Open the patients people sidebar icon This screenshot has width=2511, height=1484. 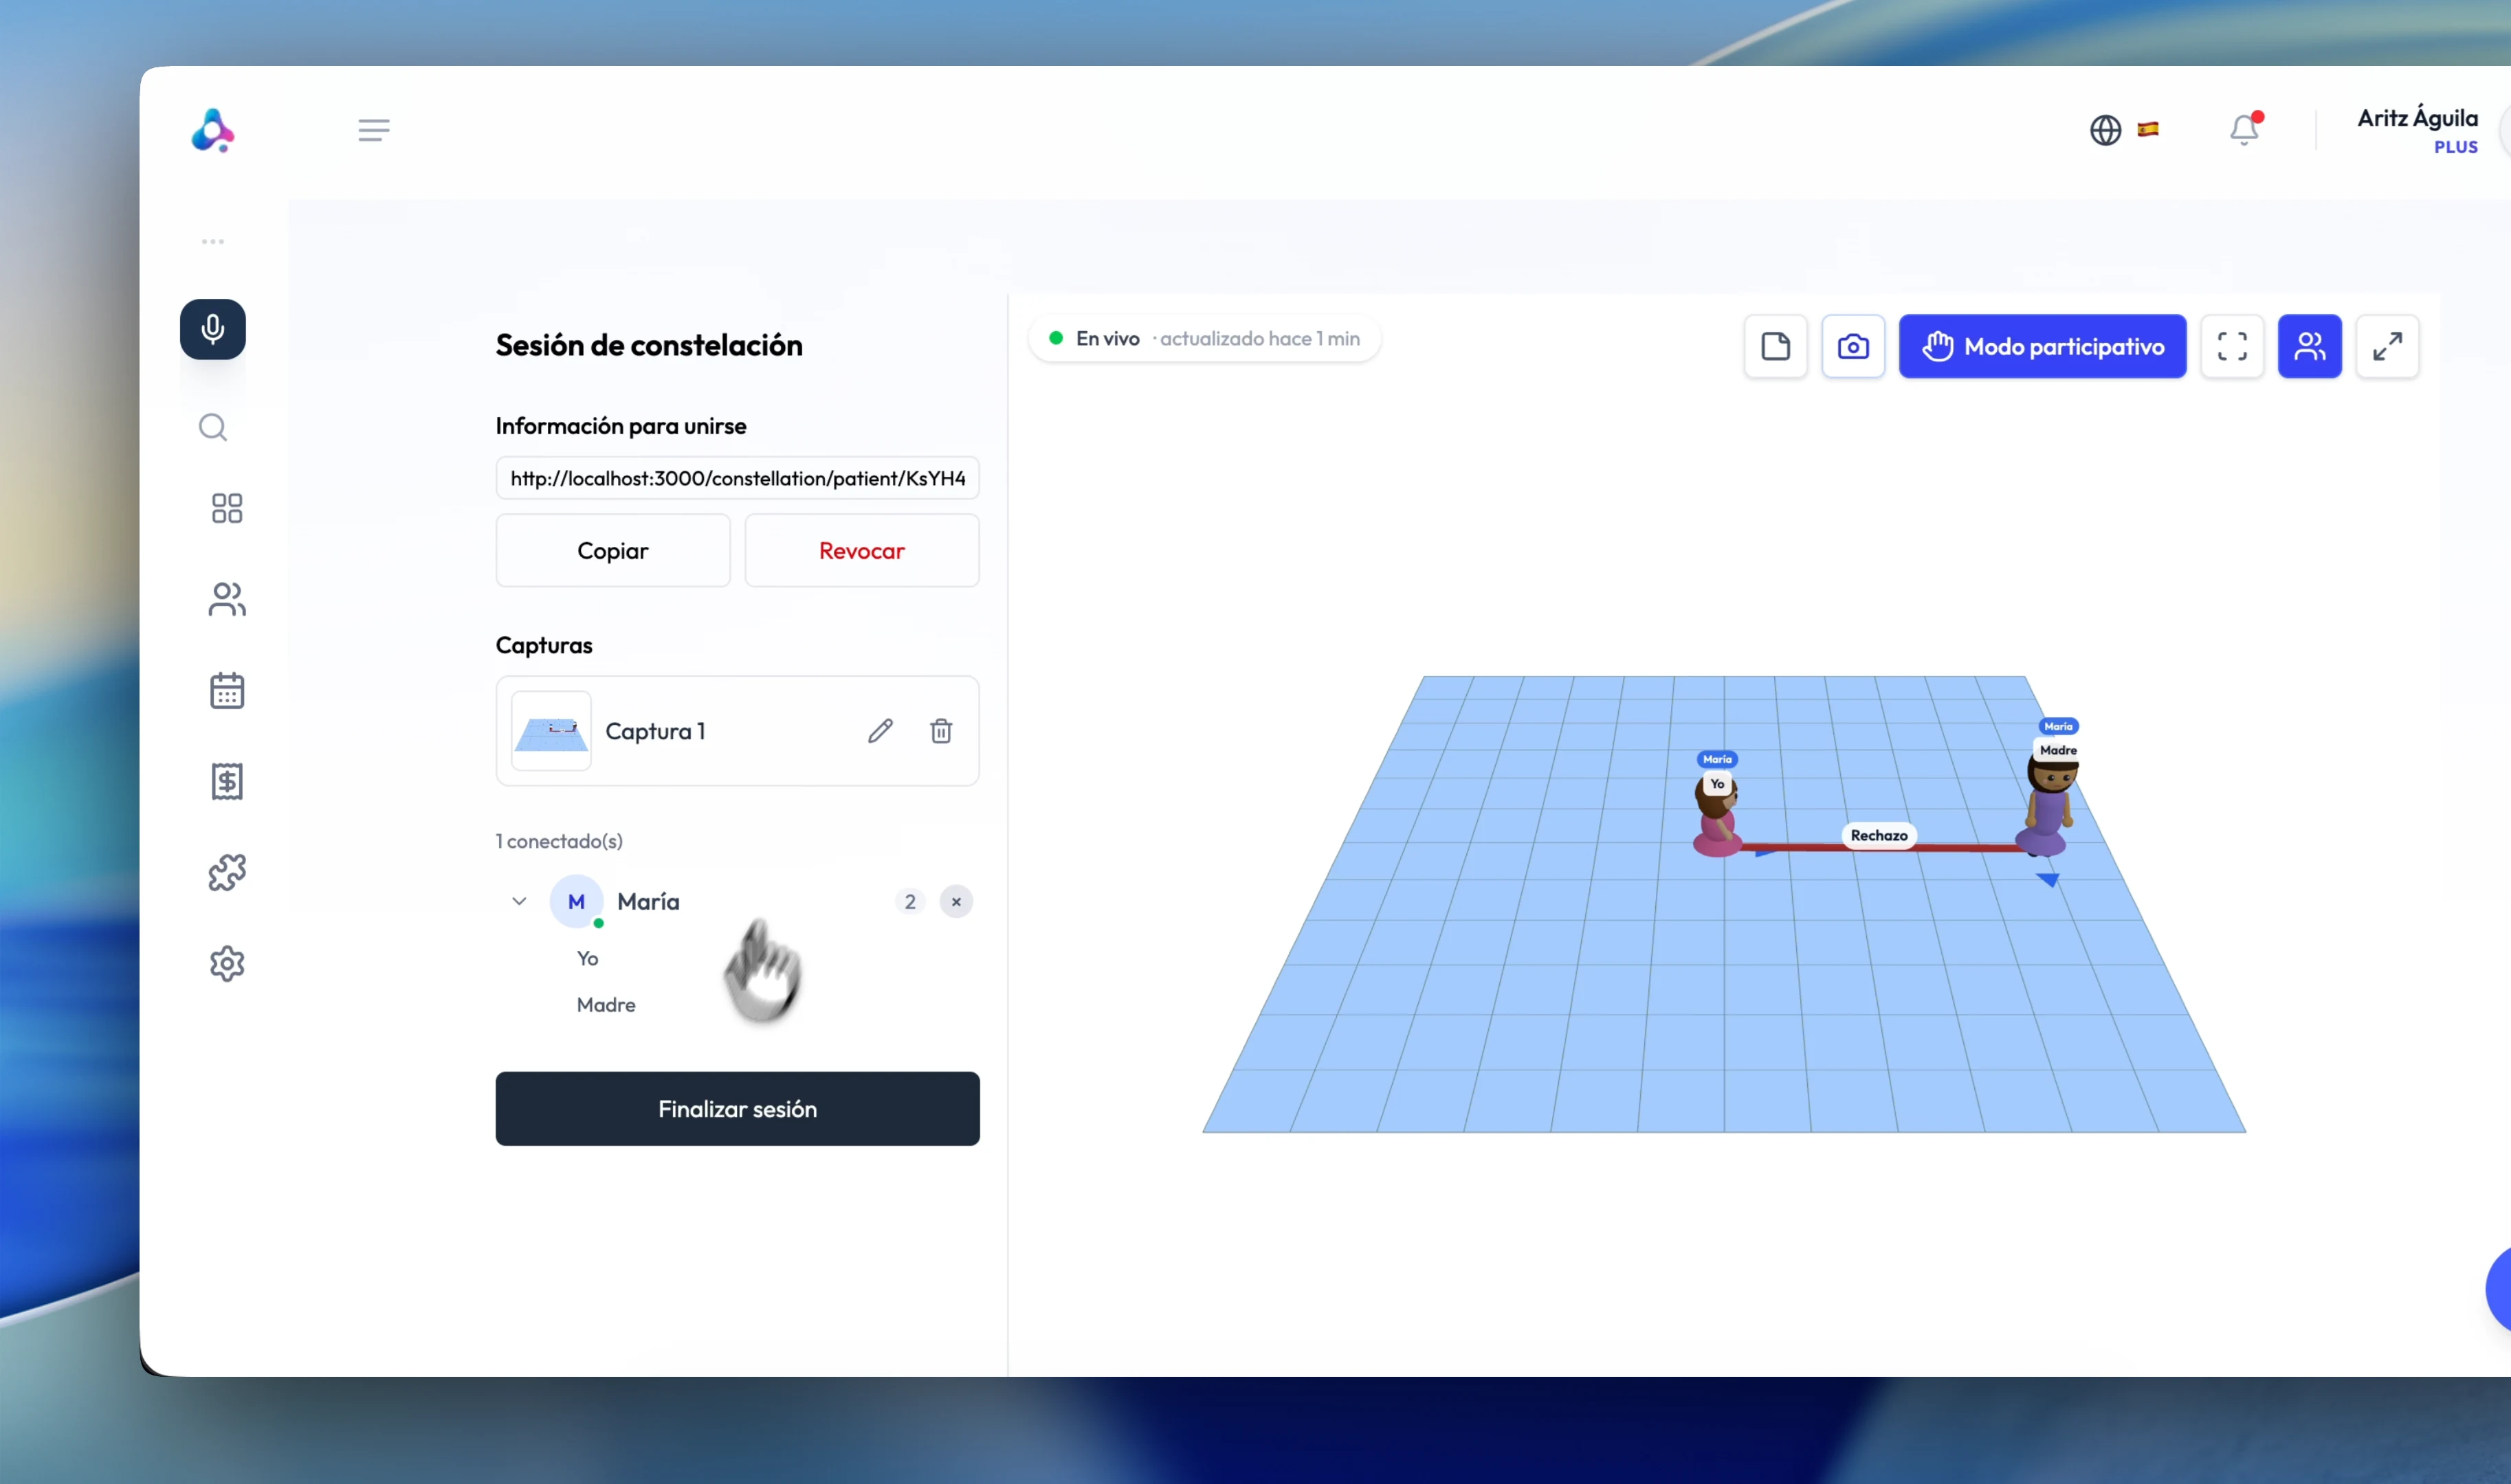(x=227, y=599)
